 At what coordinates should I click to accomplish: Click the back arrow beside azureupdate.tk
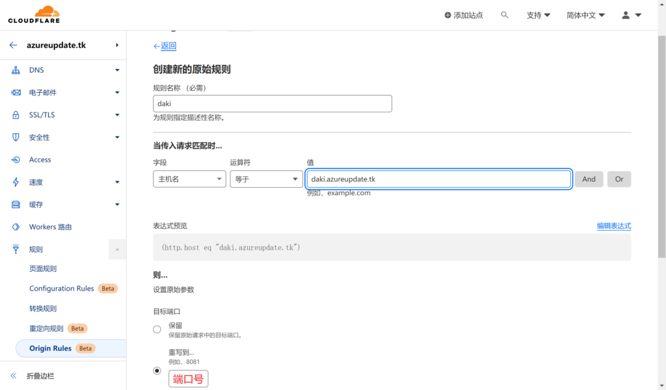13,45
